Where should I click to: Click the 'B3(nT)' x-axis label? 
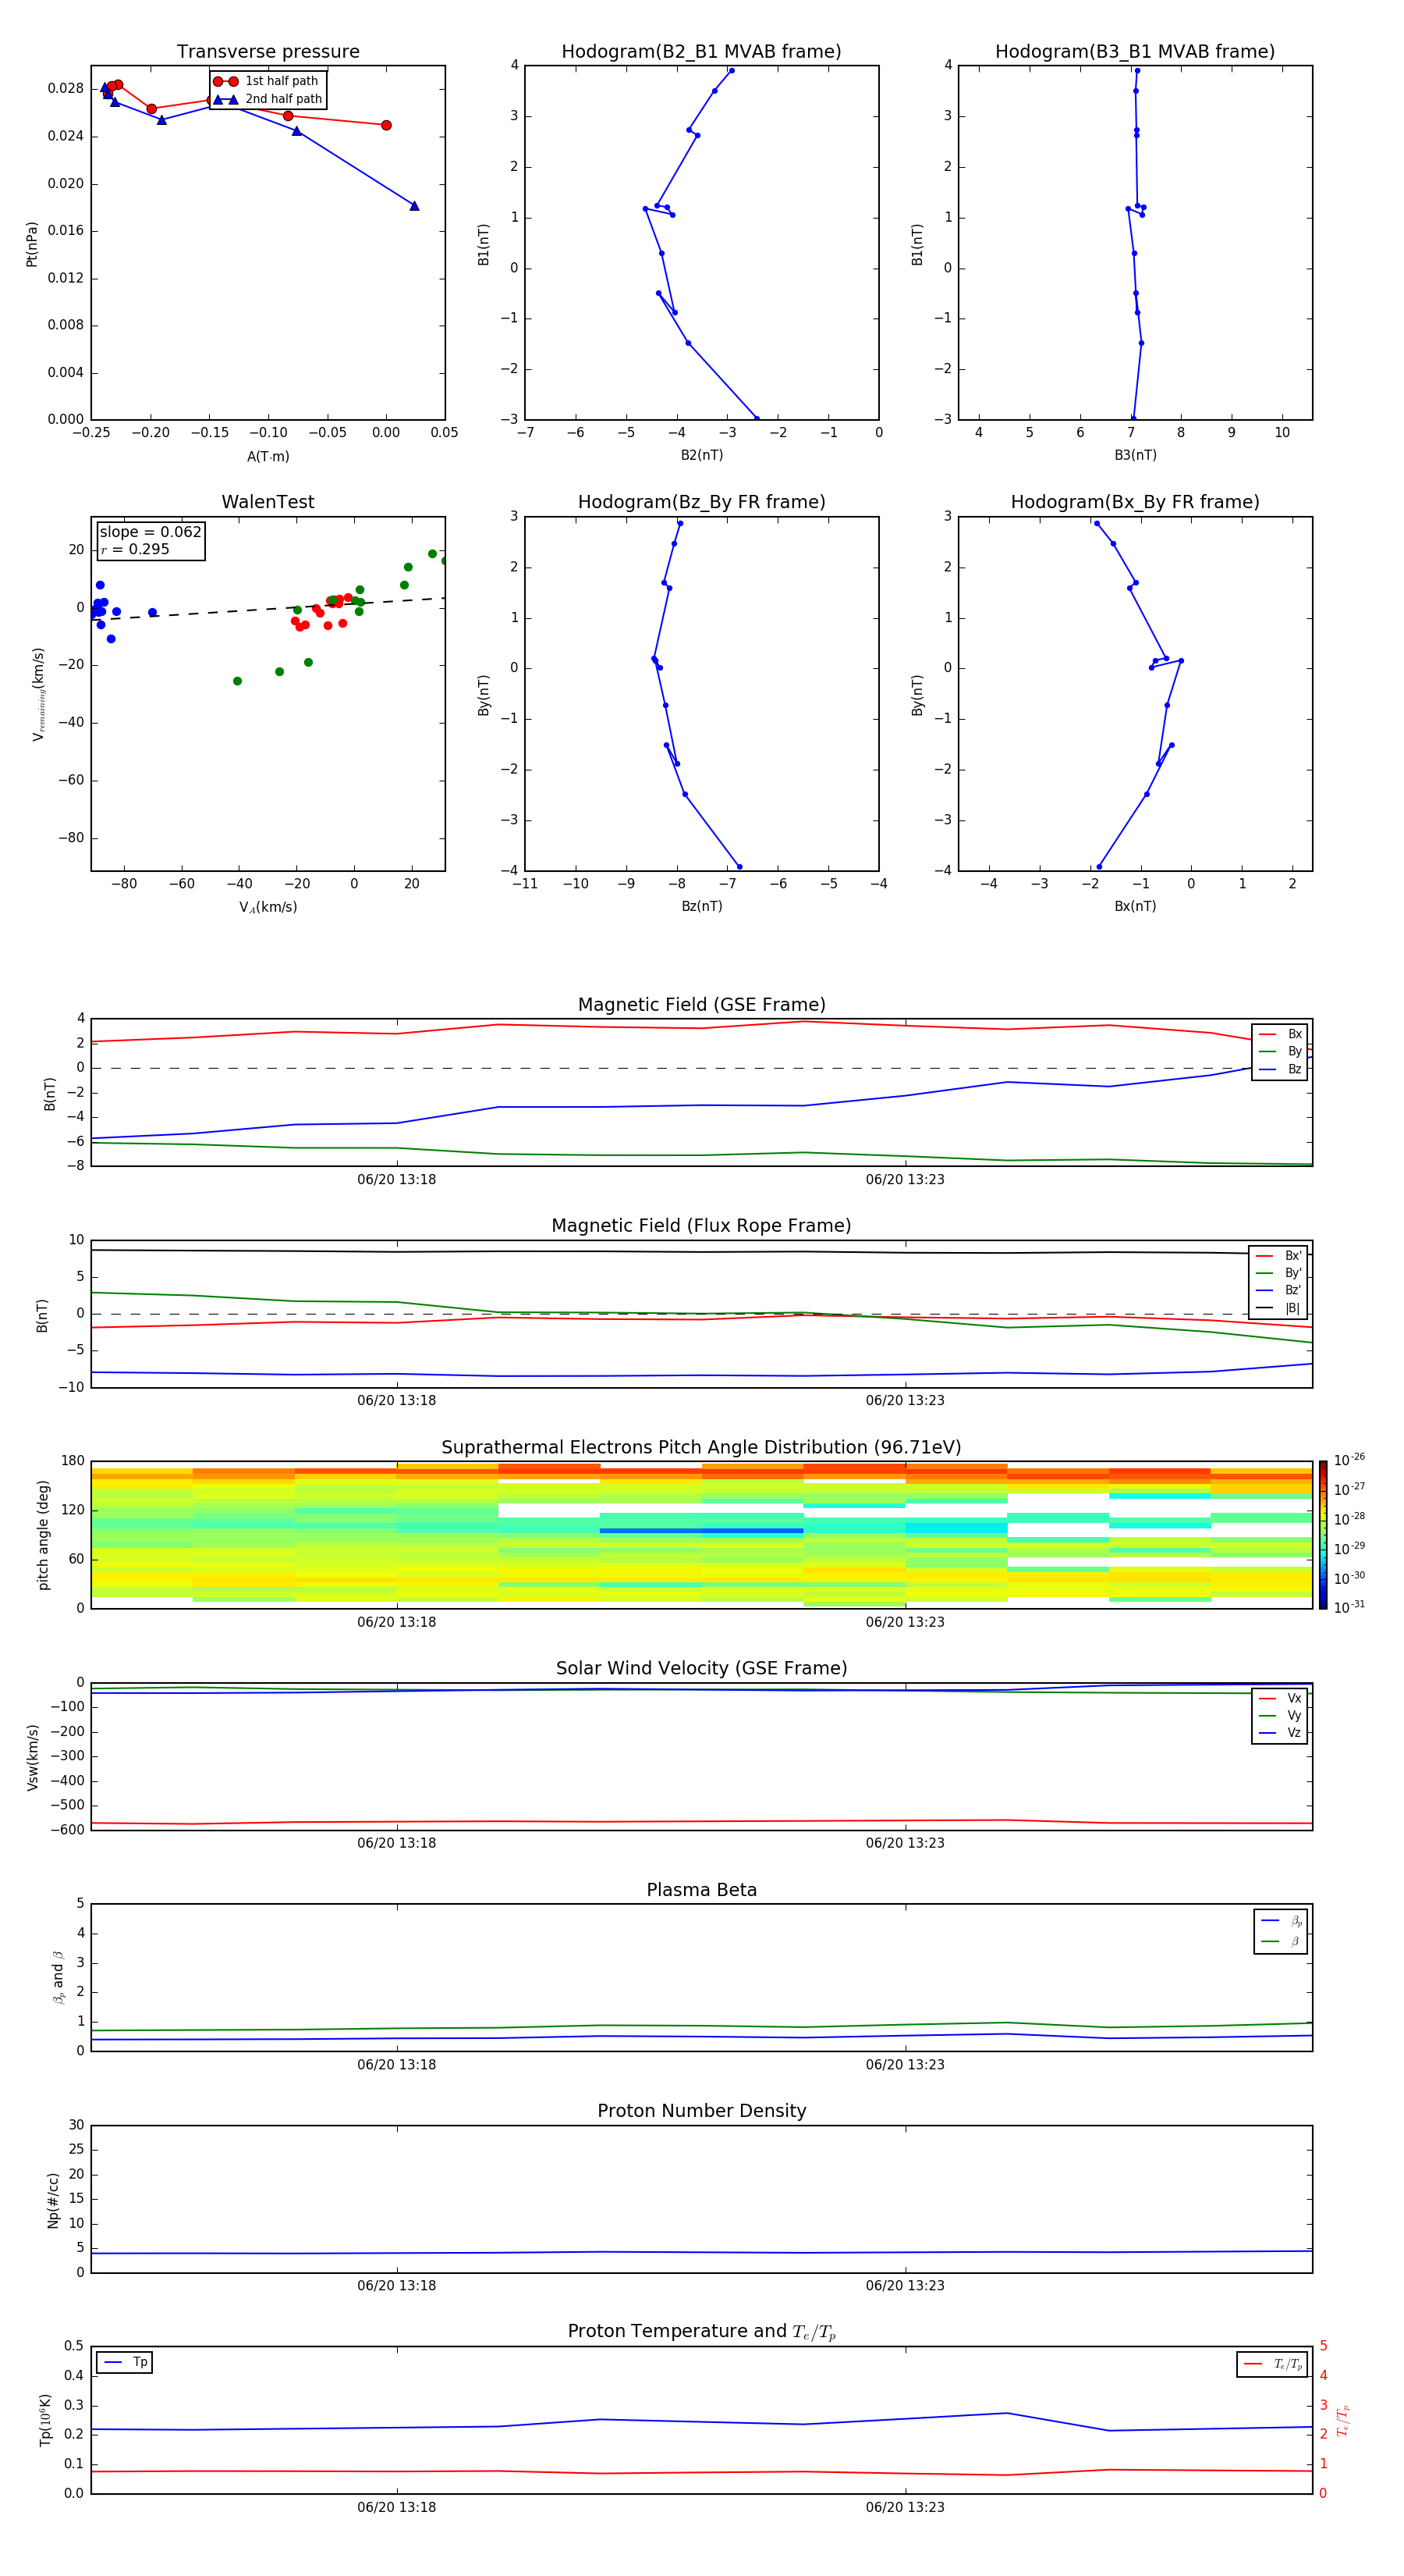pos(1135,455)
